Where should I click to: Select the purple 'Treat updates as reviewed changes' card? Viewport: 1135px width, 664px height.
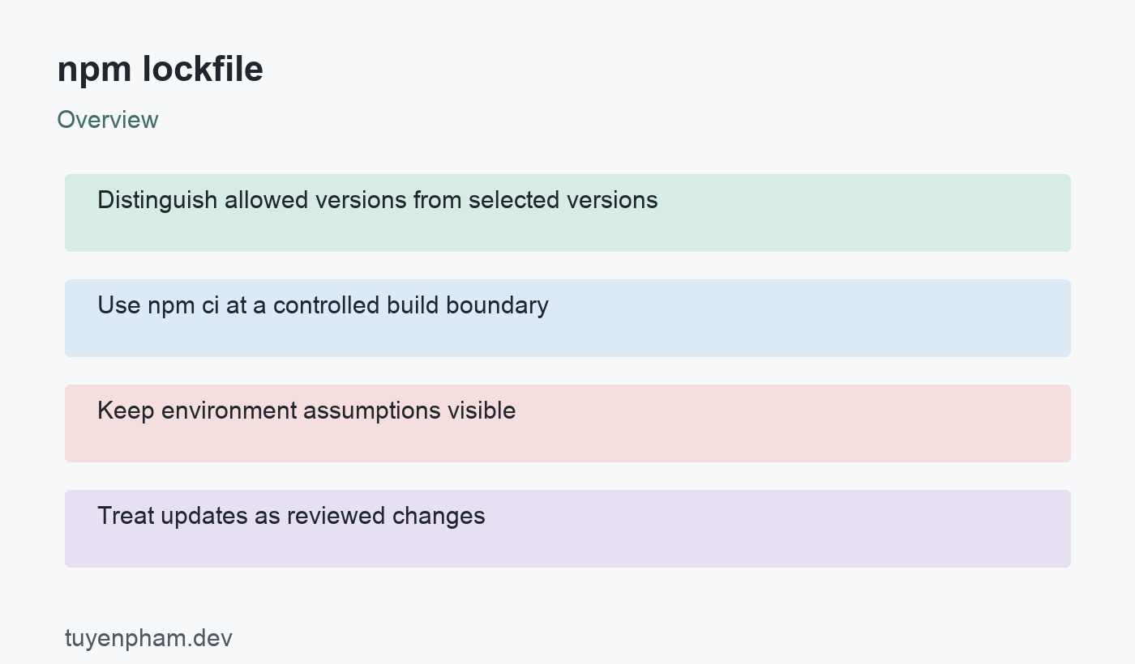pyautogui.click(x=567, y=529)
